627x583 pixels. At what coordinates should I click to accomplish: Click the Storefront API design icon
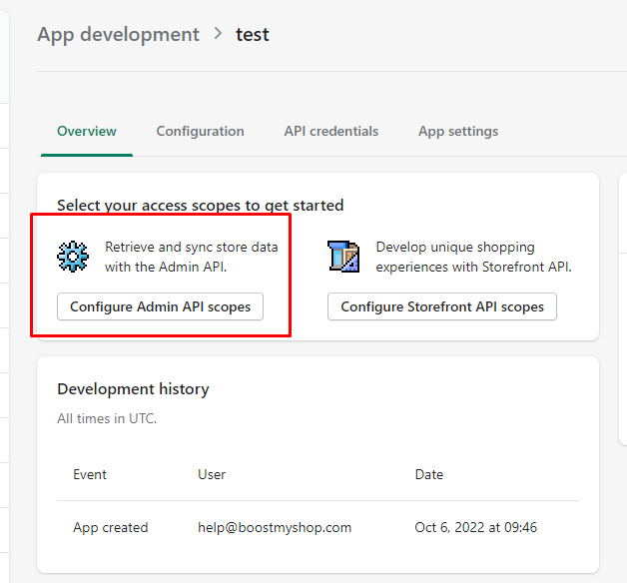(x=343, y=257)
